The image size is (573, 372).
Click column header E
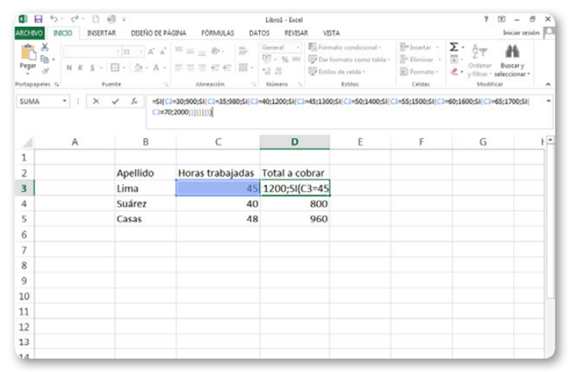point(360,142)
